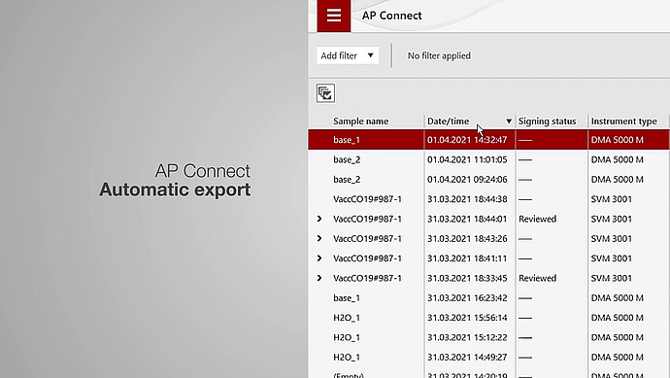Select VaccCO19#987-1 sample name at 18:44:38
670x378 pixels.
coord(367,199)
